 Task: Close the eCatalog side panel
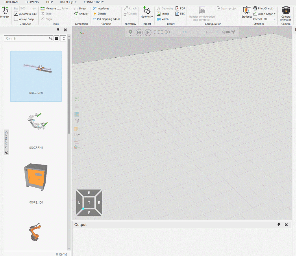click(x=65, y=30)
